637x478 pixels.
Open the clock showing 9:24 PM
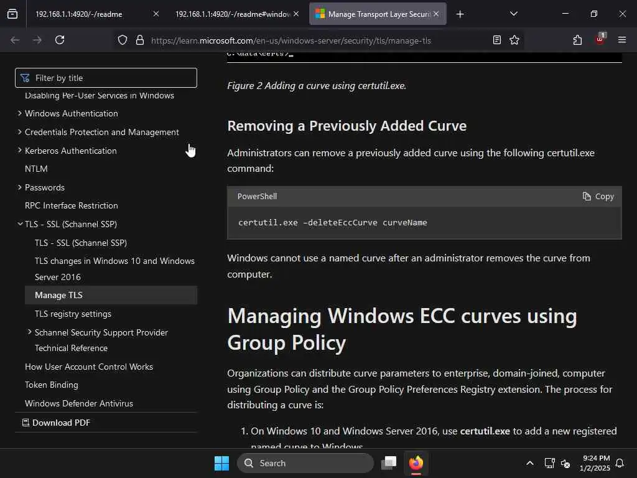click(x=595, y=463)
